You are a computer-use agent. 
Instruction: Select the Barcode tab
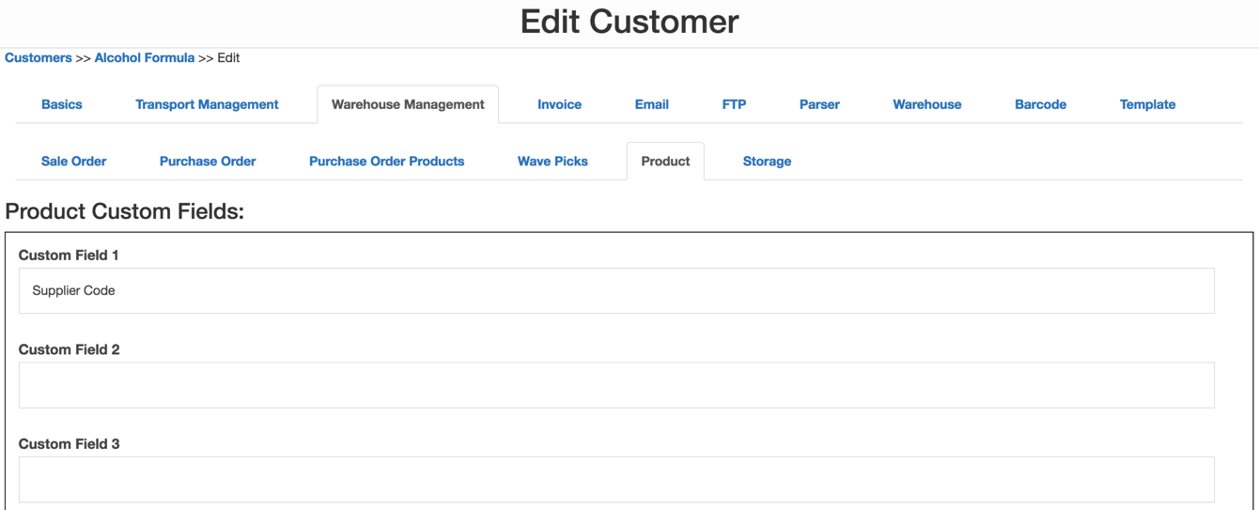click(1040, 104)
